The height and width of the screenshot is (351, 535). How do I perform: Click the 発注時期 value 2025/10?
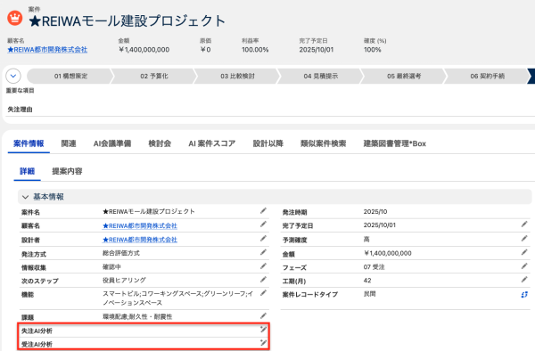[375, 212]
